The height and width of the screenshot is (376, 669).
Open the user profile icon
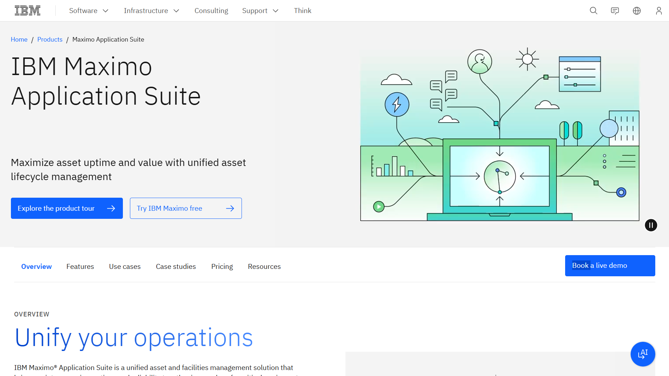(659, 11)
